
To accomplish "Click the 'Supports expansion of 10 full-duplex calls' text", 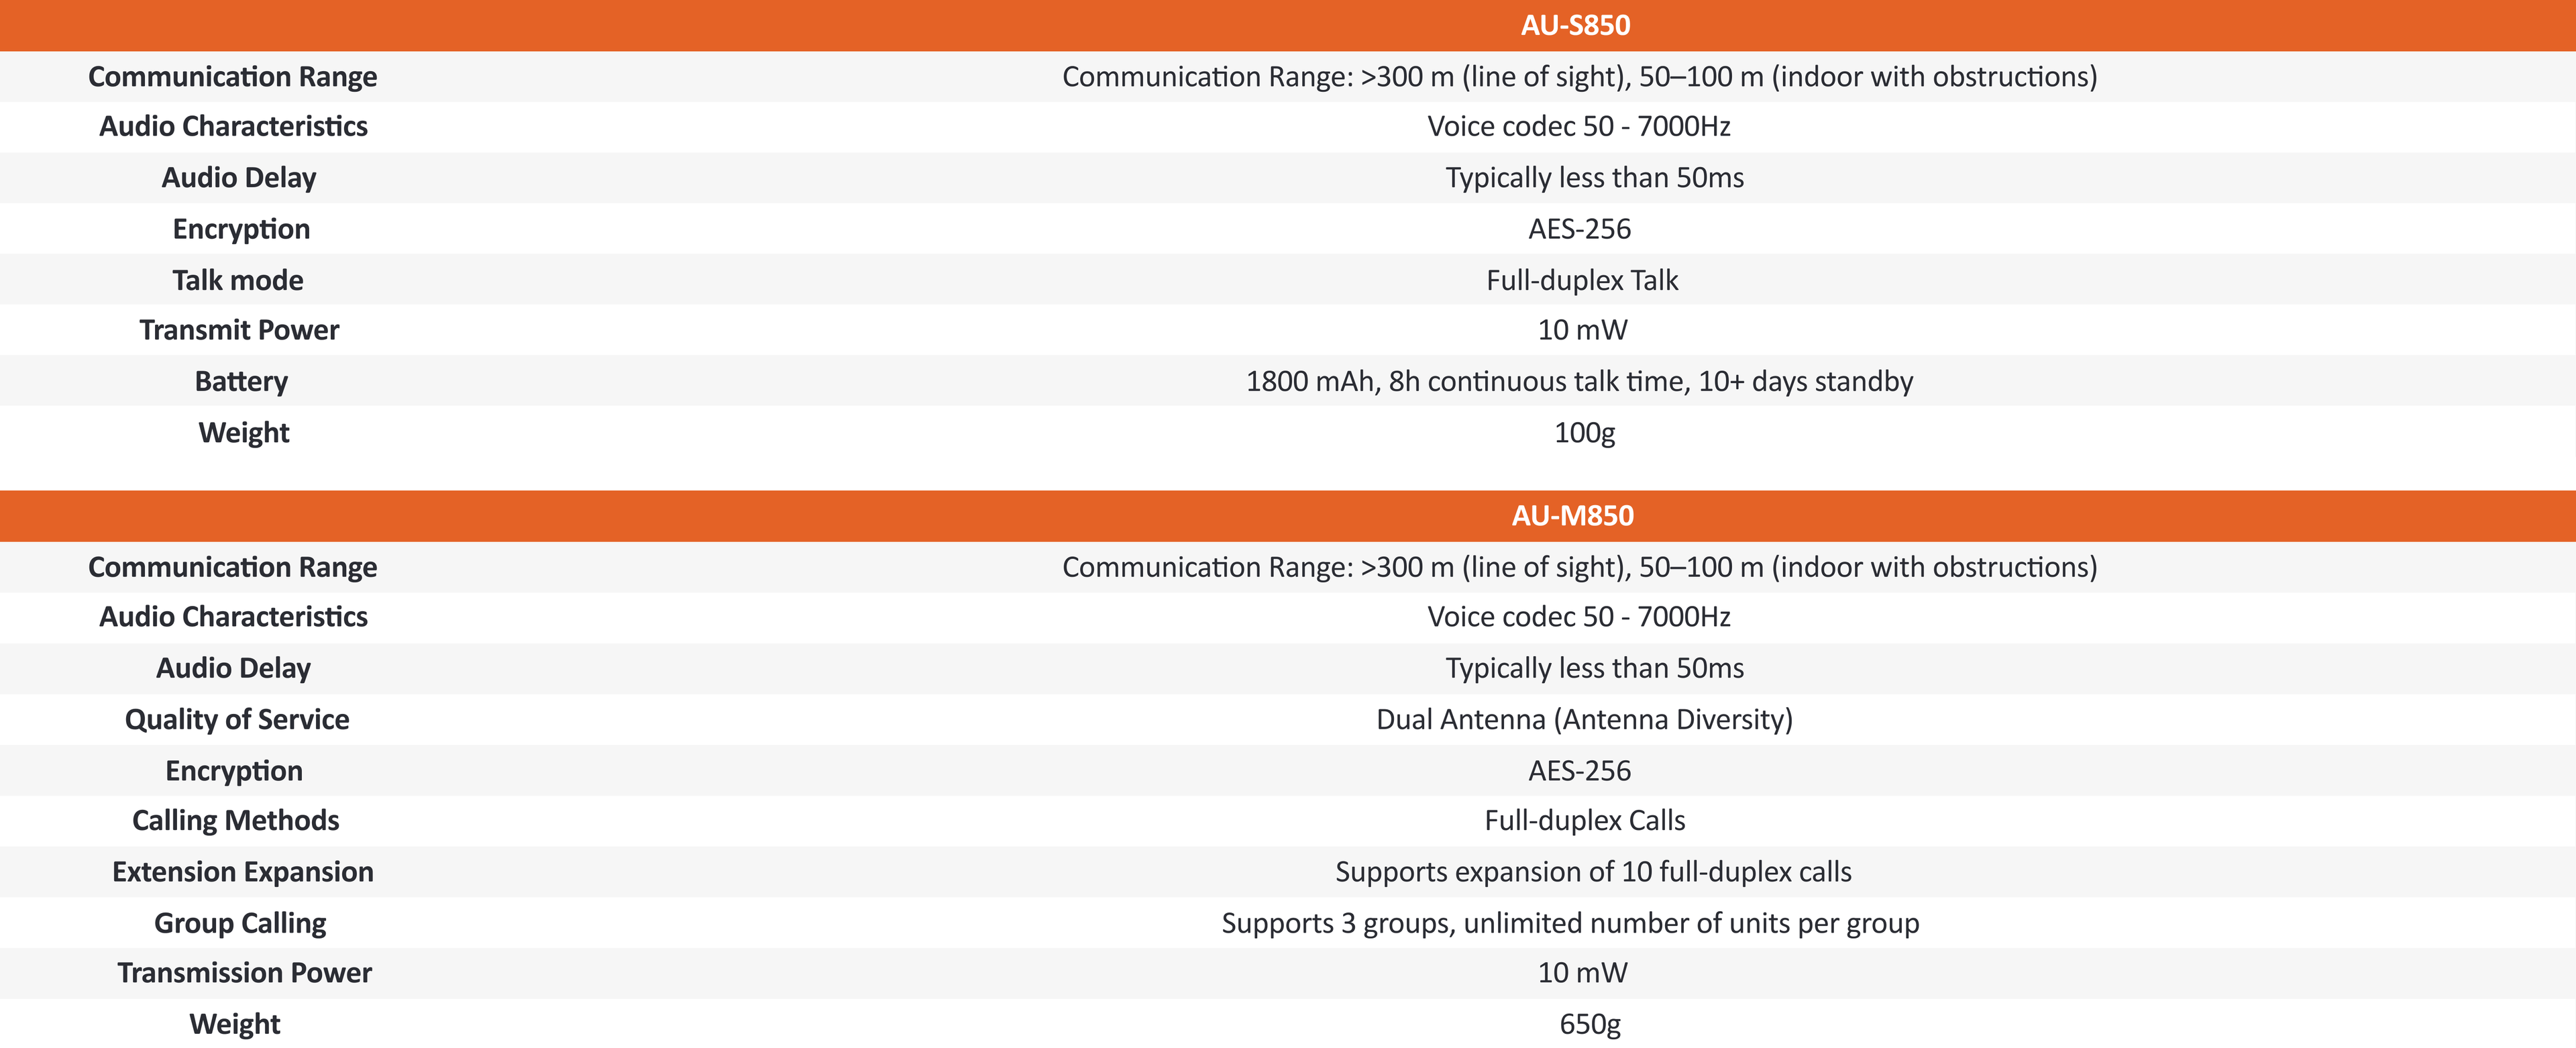I will [1593, 872].
